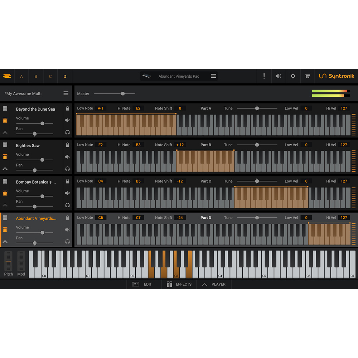Open settings with the gear icon
The height and width of the screenshot is (358, 358).
coord(293,76)
